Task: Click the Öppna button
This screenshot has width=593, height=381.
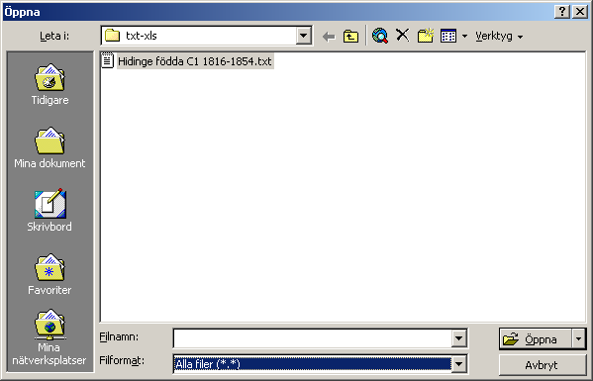Action: [x=536, y=339]
